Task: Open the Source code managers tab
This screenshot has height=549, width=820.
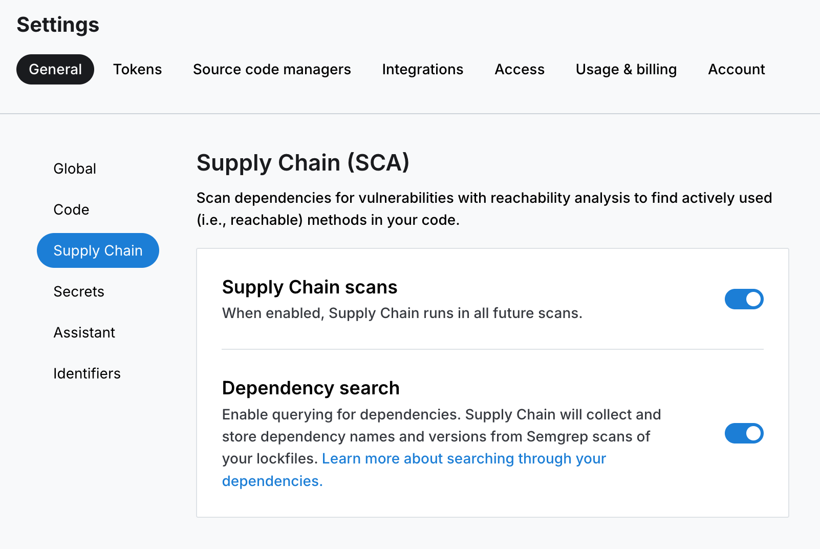Action: [x=272, y=69]
